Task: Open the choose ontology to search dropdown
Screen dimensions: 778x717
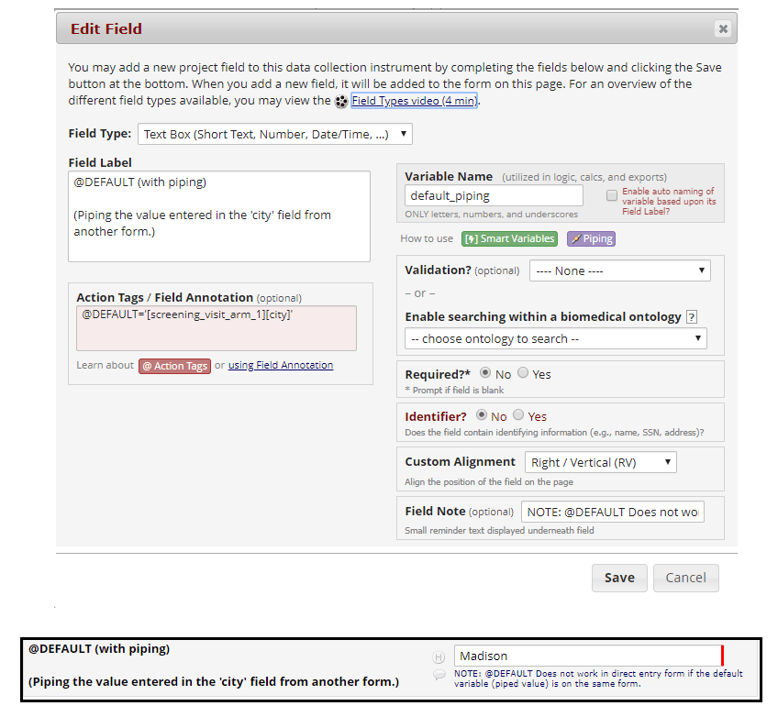Action: pyautogui.click(x=555, y=338)
